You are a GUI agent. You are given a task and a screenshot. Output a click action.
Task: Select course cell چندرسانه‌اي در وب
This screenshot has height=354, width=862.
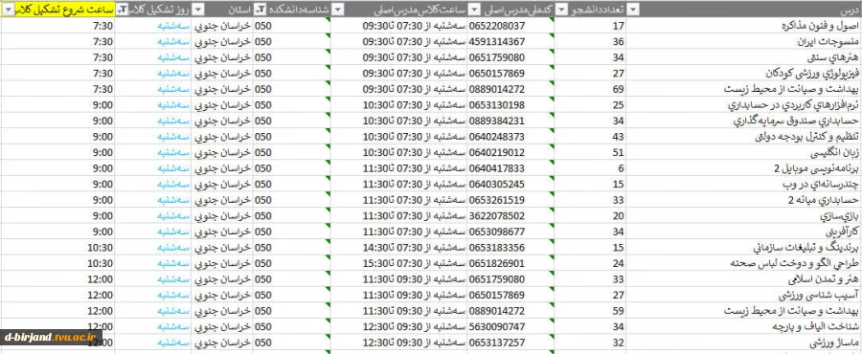pos(744,184)
